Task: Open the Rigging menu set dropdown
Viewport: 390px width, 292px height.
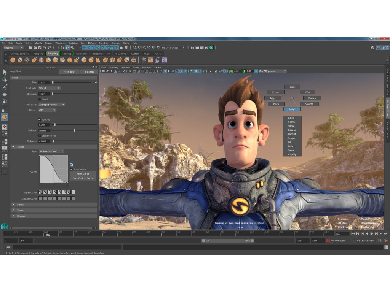Action: coord(13,48)
